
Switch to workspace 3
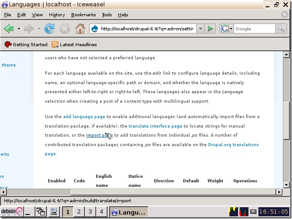coord(90,212)
